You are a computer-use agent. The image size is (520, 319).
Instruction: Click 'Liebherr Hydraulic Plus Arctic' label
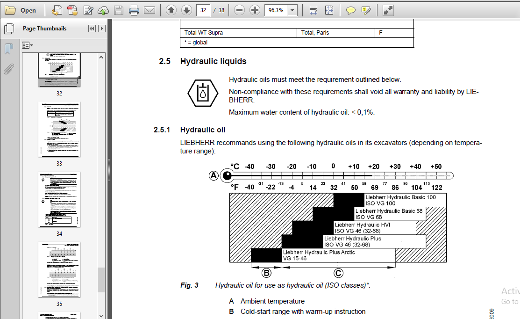pyautogui.click(x=319, y=252)
